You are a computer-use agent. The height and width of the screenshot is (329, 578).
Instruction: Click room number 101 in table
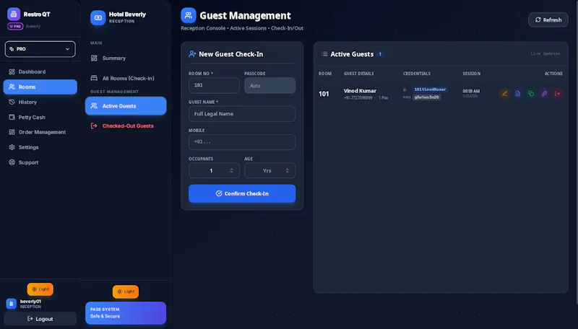(x=324, y=94)
